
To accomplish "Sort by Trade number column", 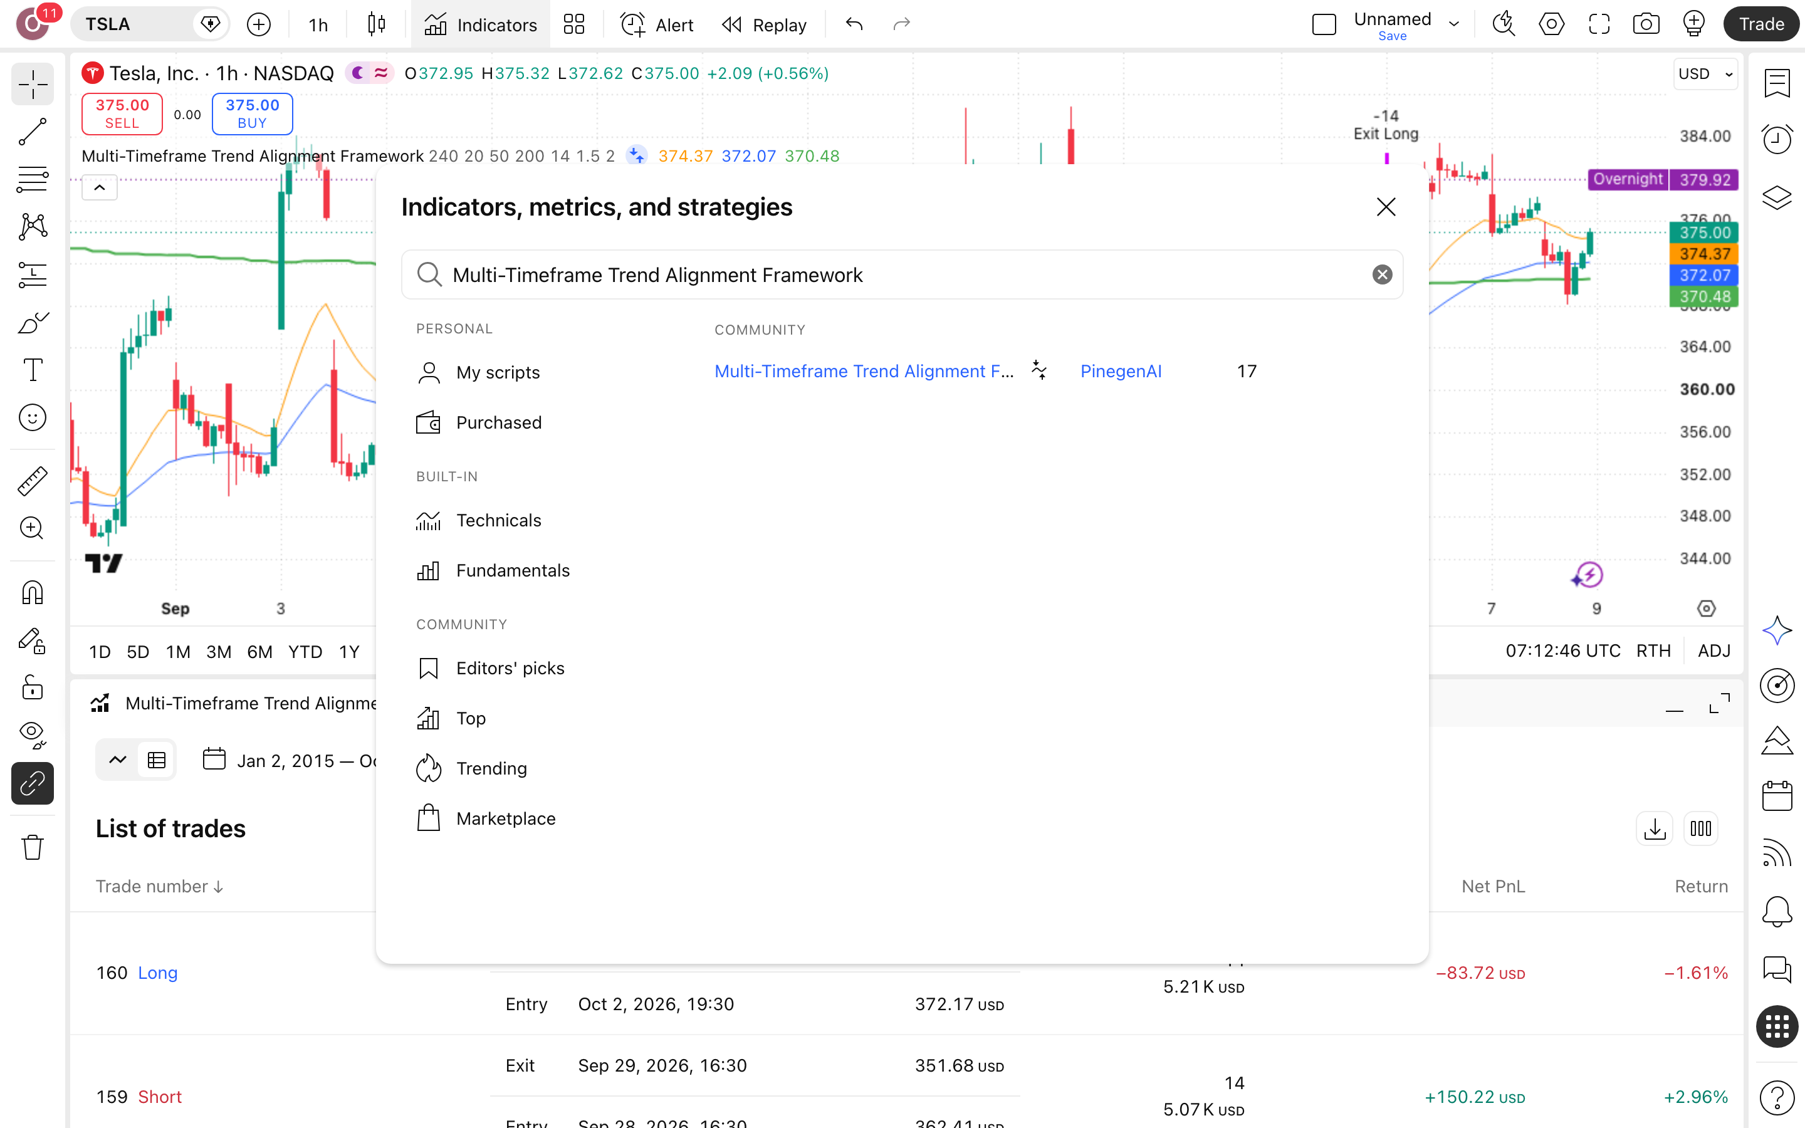I will tap(159, 886).
